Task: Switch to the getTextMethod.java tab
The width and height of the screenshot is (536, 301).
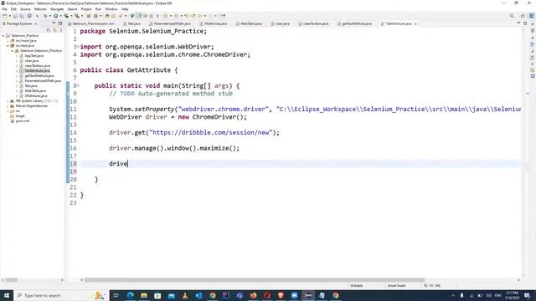Action: [354, 23]
